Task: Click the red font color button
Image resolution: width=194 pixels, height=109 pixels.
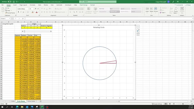Action: pos(36,12)
